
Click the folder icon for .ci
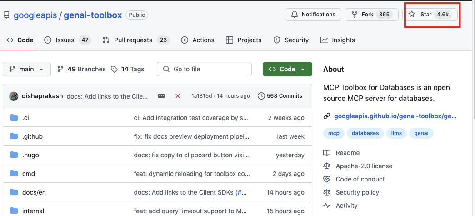tap(14, 117)
